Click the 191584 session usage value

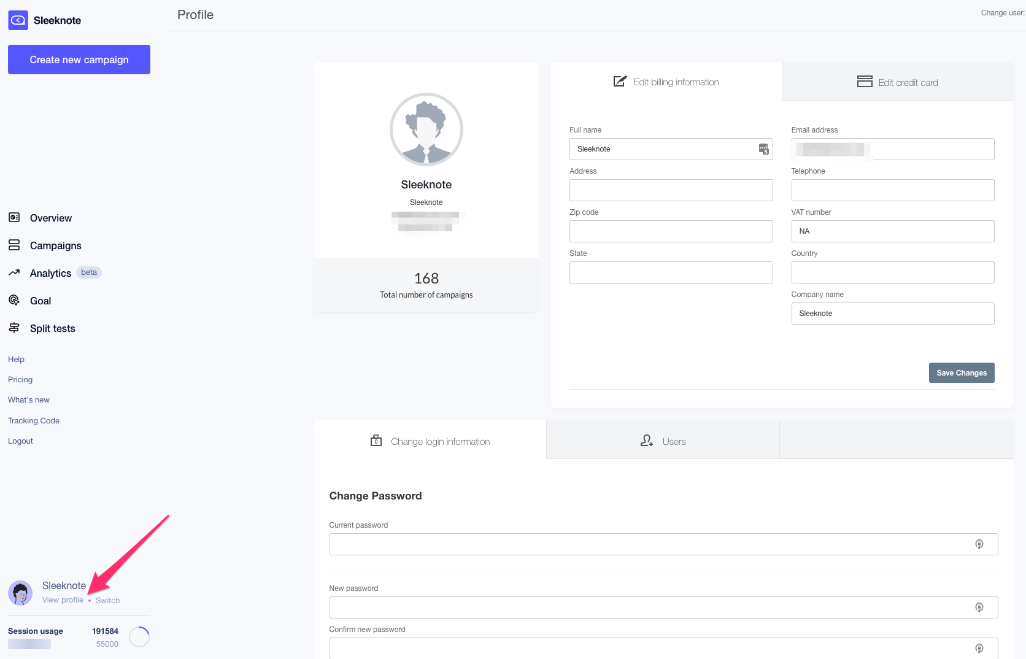pos(105,631)
